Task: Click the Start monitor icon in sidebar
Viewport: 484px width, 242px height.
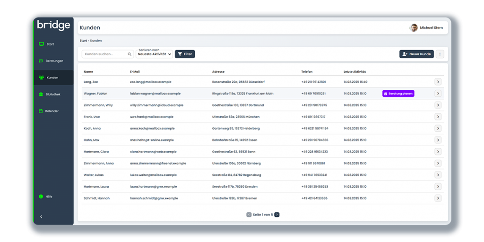Action: 41,44
